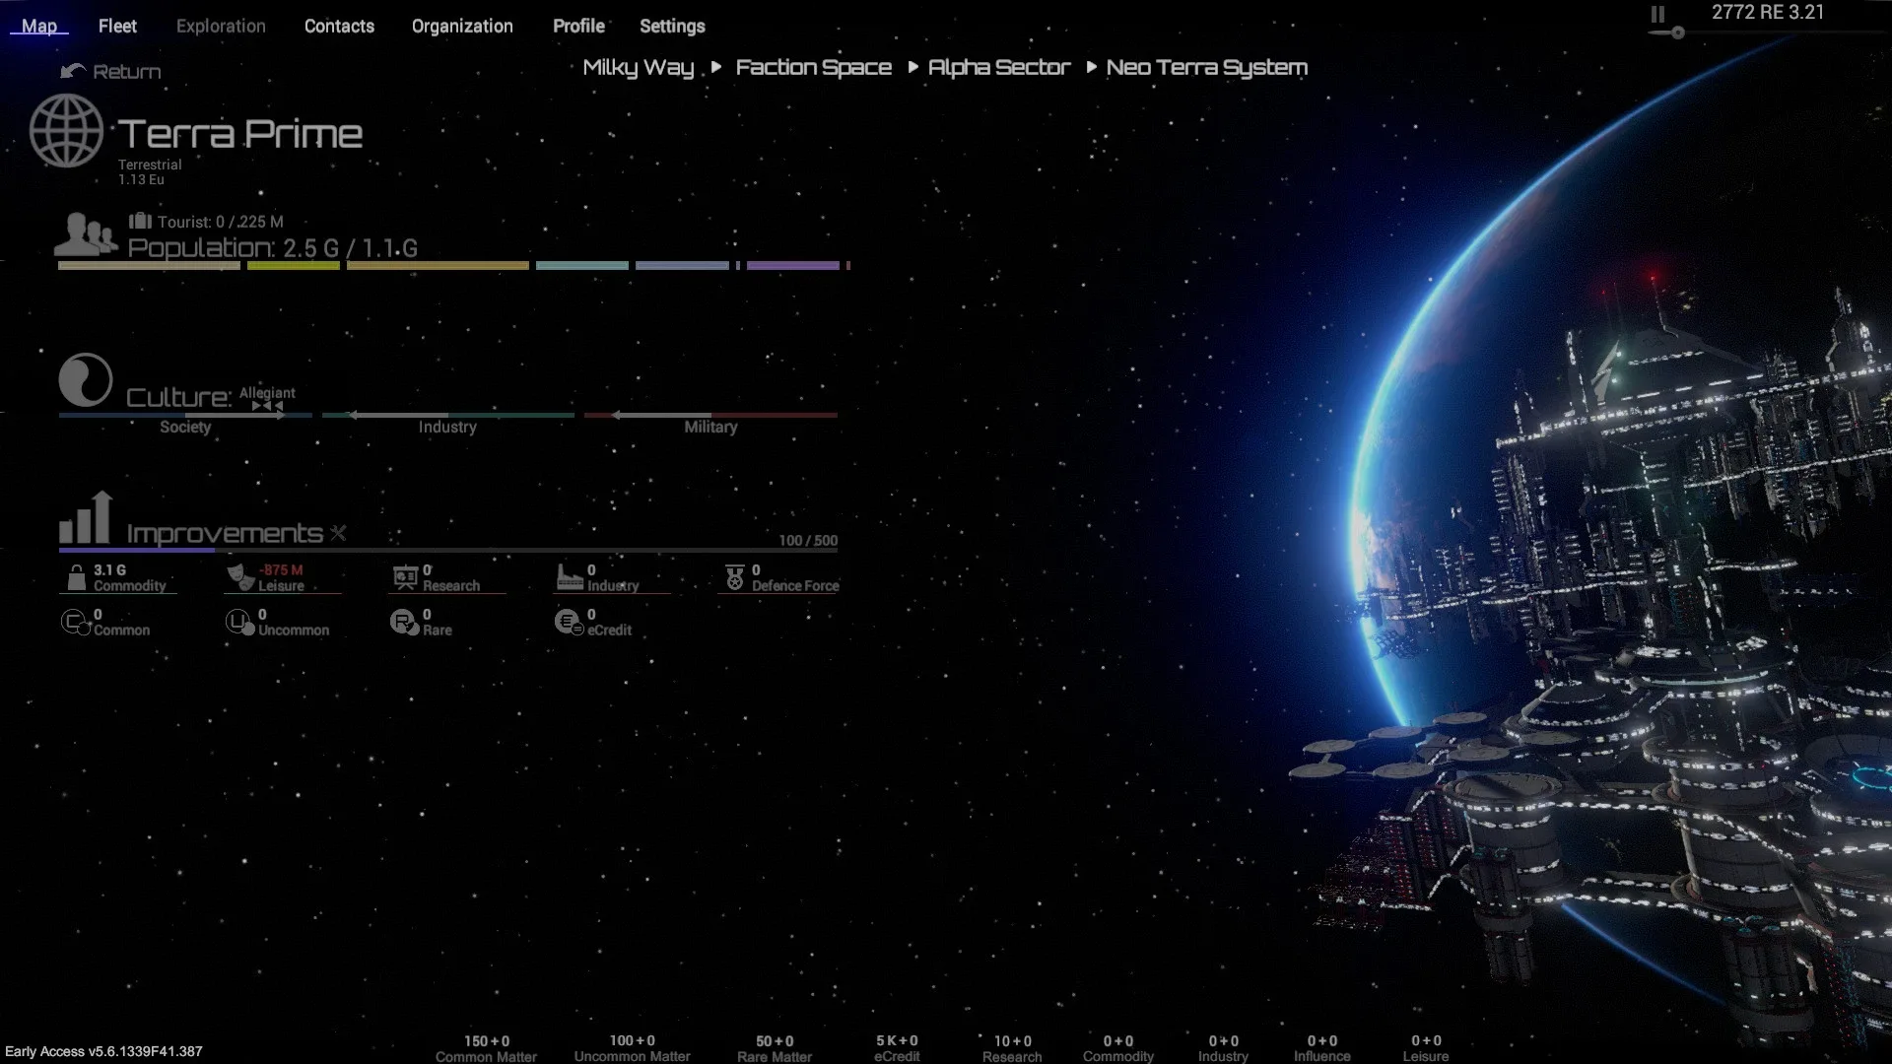Click the Terra Prime globe icon
Image resolution: width=1892 pixels, height=1064 pixels.
coord(66,131)
